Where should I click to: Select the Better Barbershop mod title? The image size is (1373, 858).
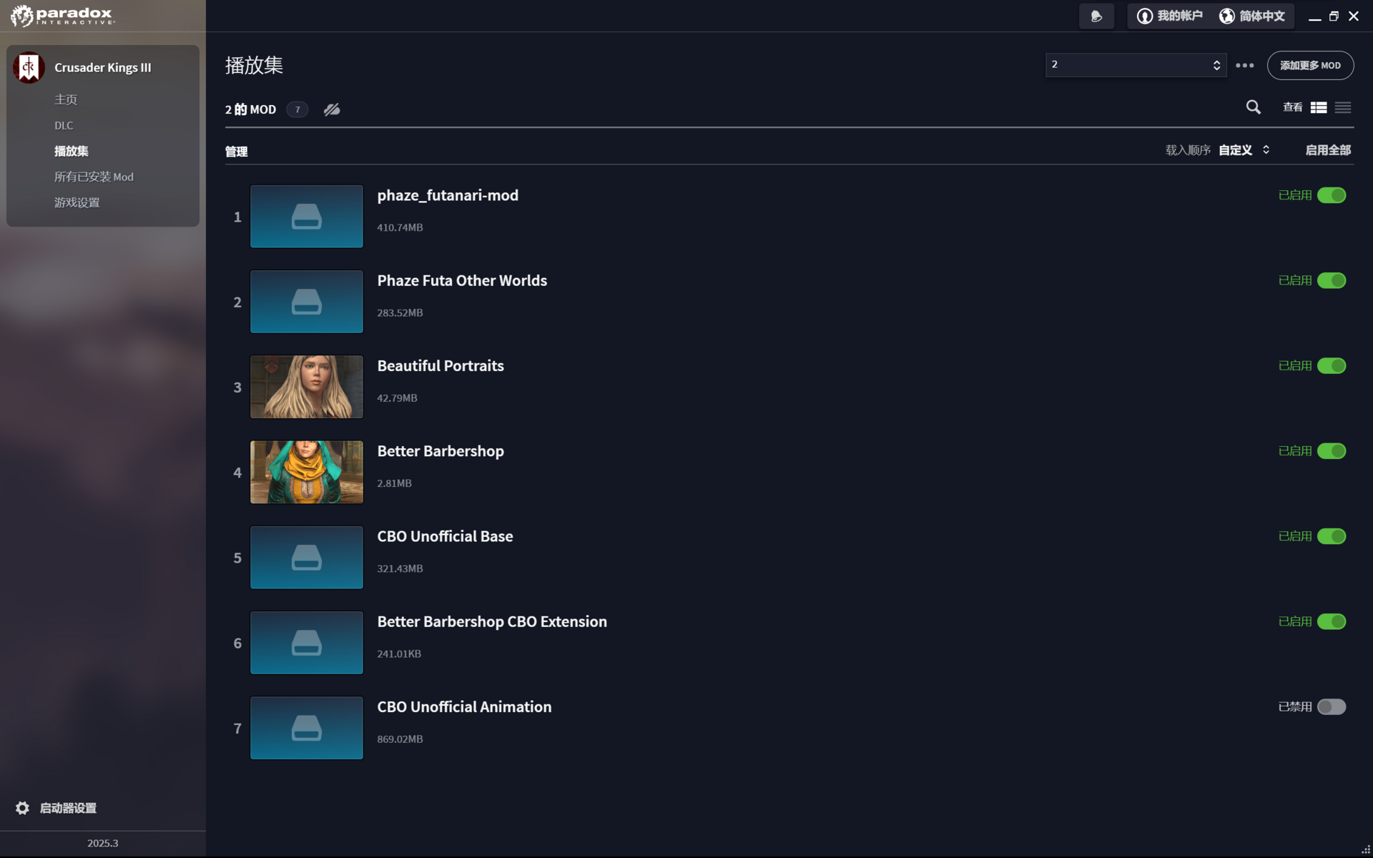(x=441, y=451)
